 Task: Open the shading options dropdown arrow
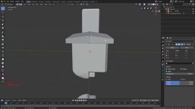pos(159,4)
